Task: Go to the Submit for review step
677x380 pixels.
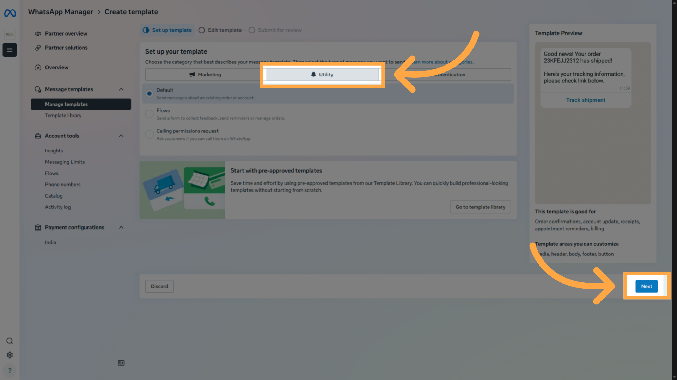Action: (x=275, y=30)
